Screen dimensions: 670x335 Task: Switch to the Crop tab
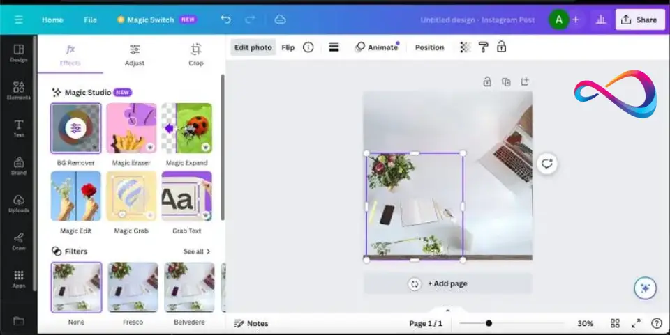point(195,54)
